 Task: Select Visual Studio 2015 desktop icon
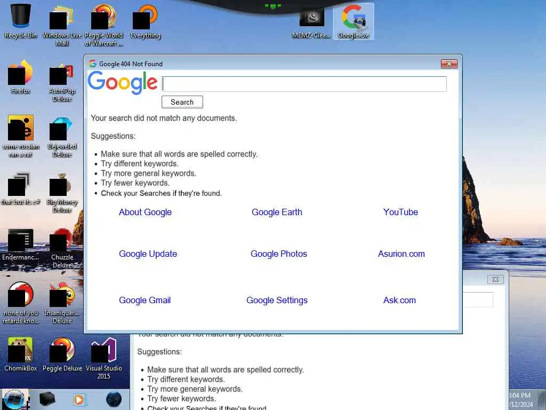104,358
